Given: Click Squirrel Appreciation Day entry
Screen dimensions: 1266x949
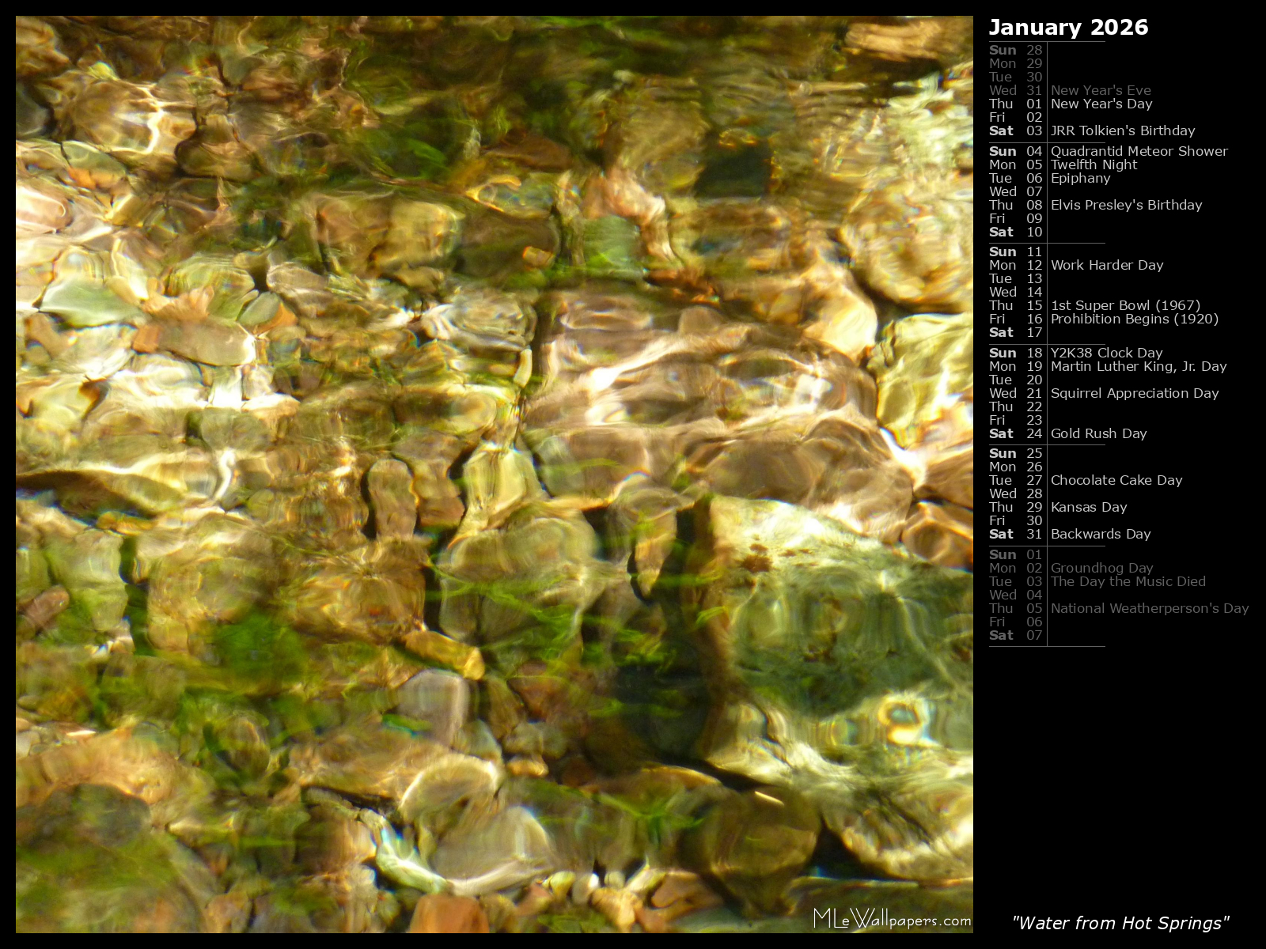Looking at the screenshot, I should [1134, 393].
